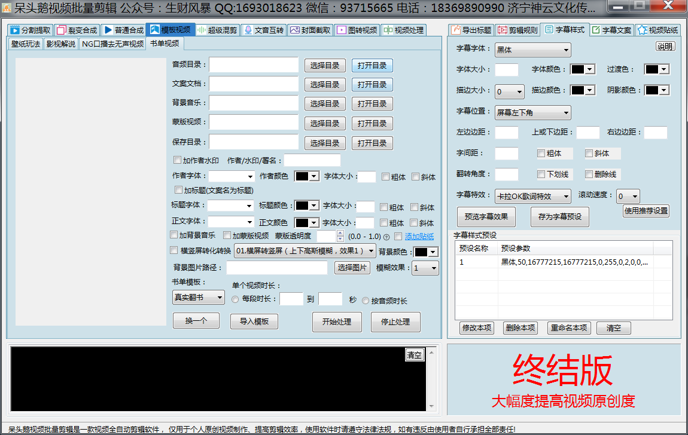Open the 书单模板 真实翻书 dropdown
688x435 pixels.
click(x=199, y=298)
